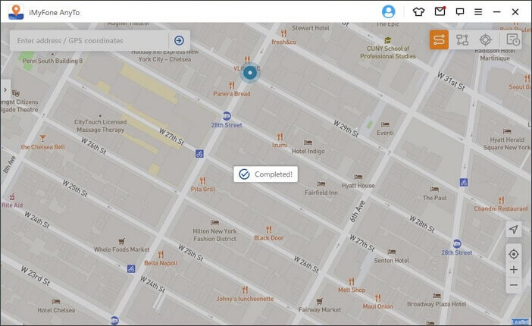Viewport: 532px width, 326px height.
Task: Click the Hotel Chelsea label
Action: click(x=56, y=310)
